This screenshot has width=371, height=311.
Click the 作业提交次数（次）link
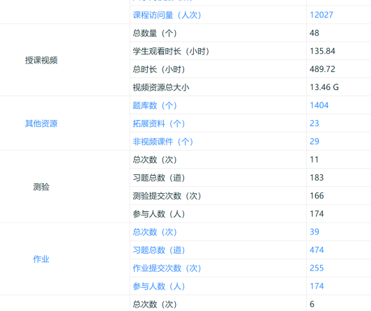(x=167, y=268)
